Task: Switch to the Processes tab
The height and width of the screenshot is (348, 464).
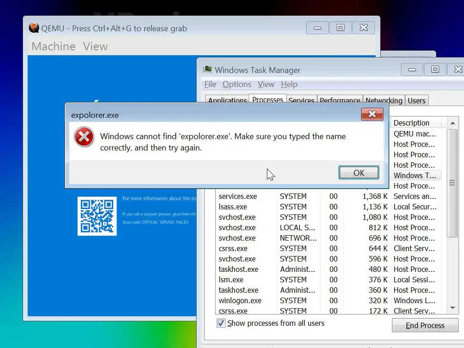Action: tap(267, 99)
